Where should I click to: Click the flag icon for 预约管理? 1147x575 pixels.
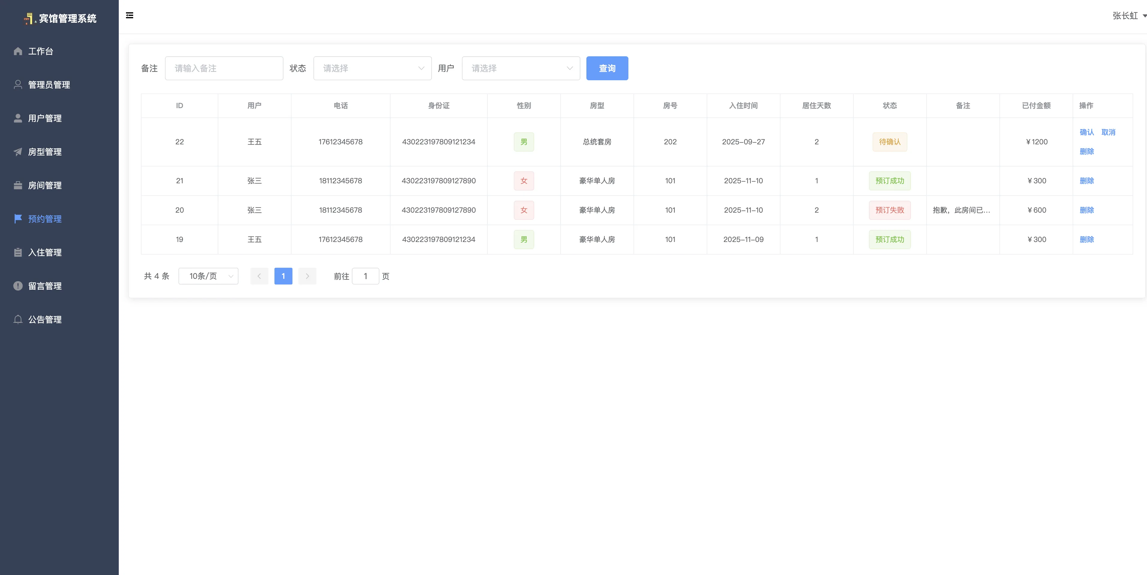pyautogui.click(x=18, y=218)
